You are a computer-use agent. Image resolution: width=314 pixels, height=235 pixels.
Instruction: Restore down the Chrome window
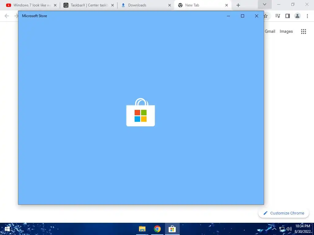tap(293, 4)
